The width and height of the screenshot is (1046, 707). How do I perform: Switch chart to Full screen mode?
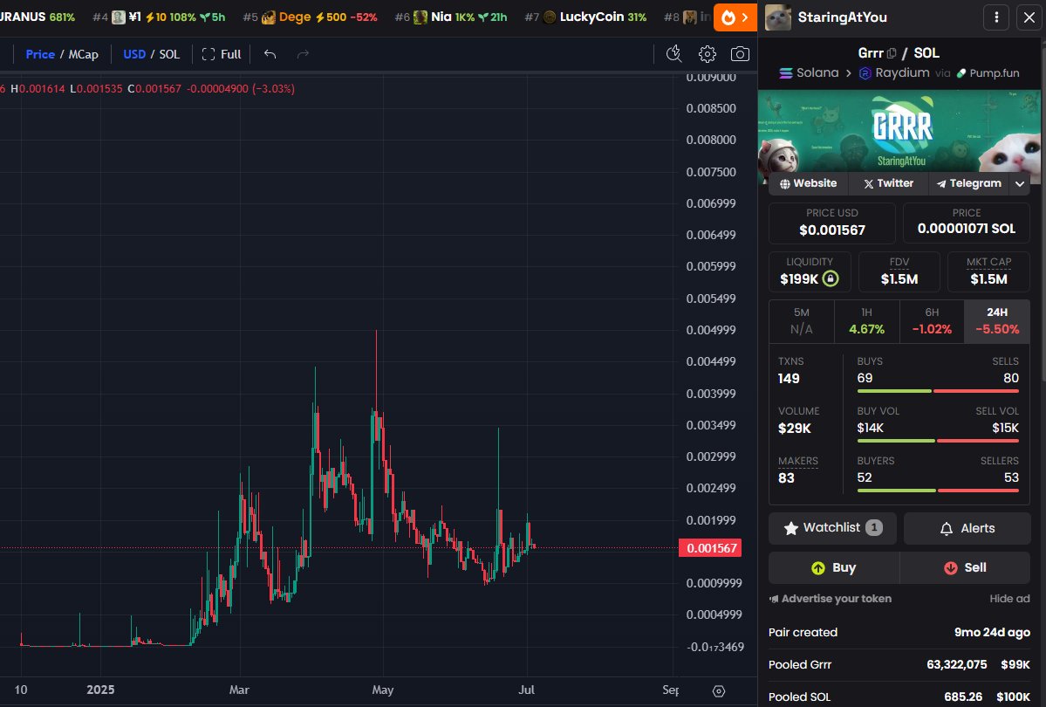coord(222,54)
